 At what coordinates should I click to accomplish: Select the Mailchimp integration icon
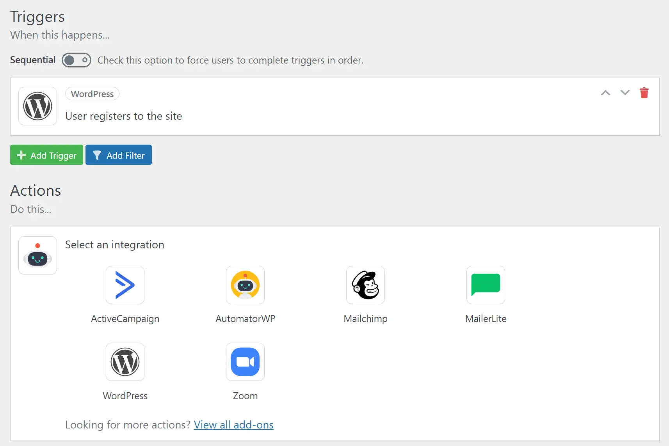pyautogui.click(x=365, y=285)
